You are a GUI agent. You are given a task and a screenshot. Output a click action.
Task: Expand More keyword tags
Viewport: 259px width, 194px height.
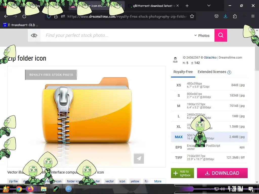pyautogui.click(x=158, y=181)
